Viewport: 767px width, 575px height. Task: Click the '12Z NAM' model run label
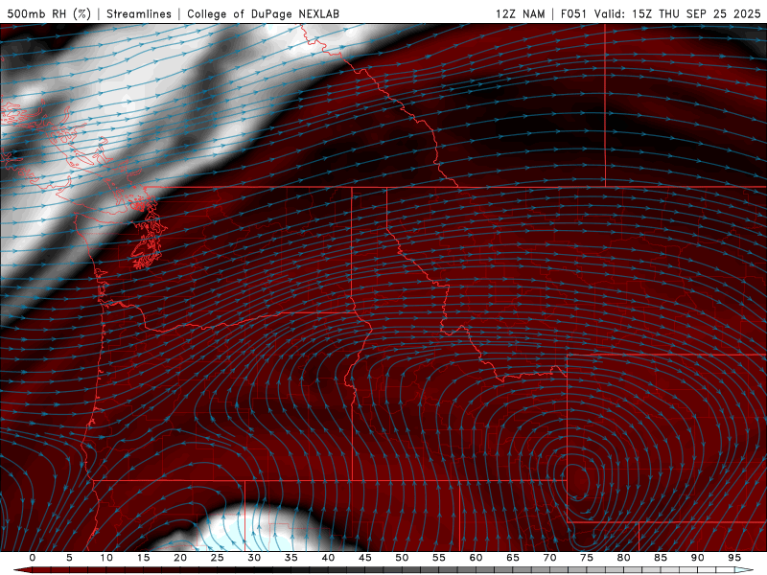(x=520, y=13)
